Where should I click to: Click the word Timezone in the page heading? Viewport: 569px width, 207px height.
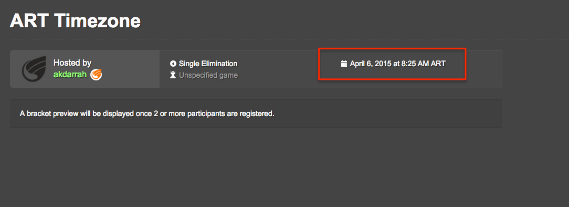coord(98,21)
